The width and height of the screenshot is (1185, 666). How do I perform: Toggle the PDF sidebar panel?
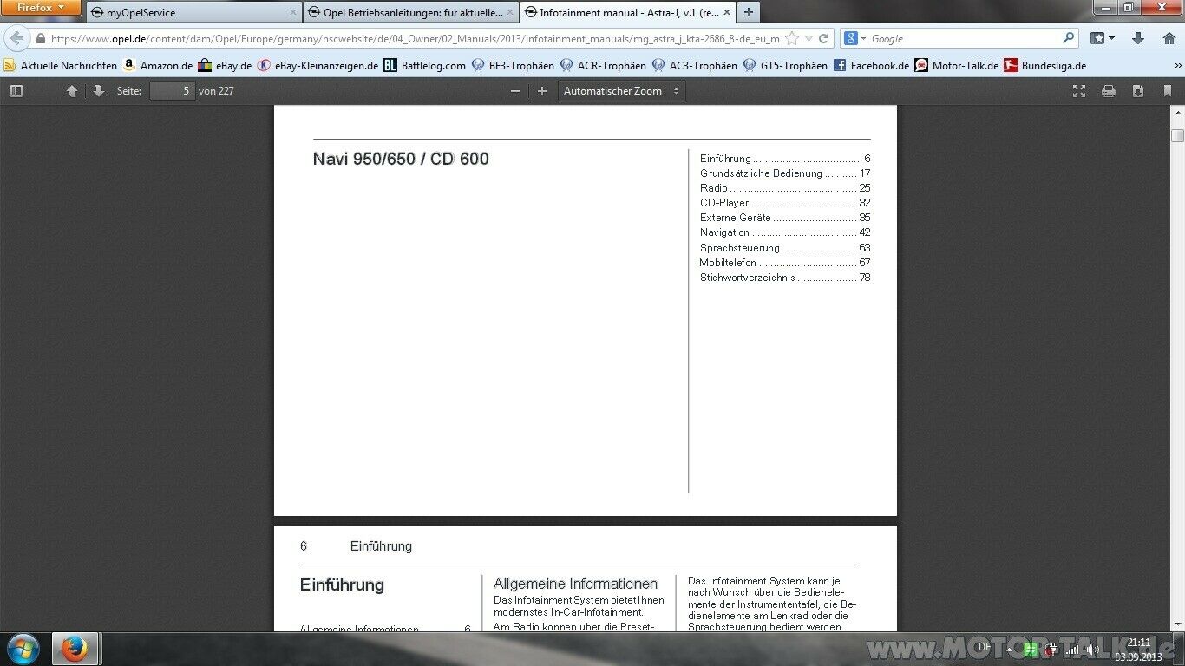coord(16,91)
